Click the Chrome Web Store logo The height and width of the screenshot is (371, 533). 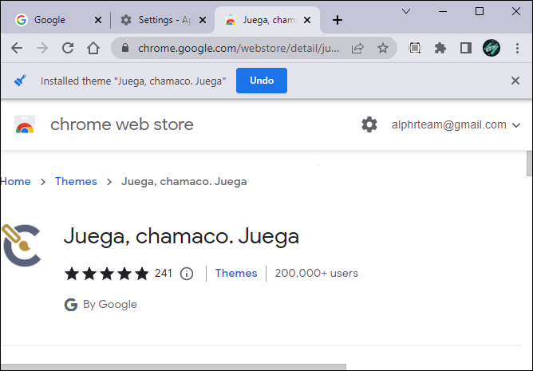[x=25, y=124]
